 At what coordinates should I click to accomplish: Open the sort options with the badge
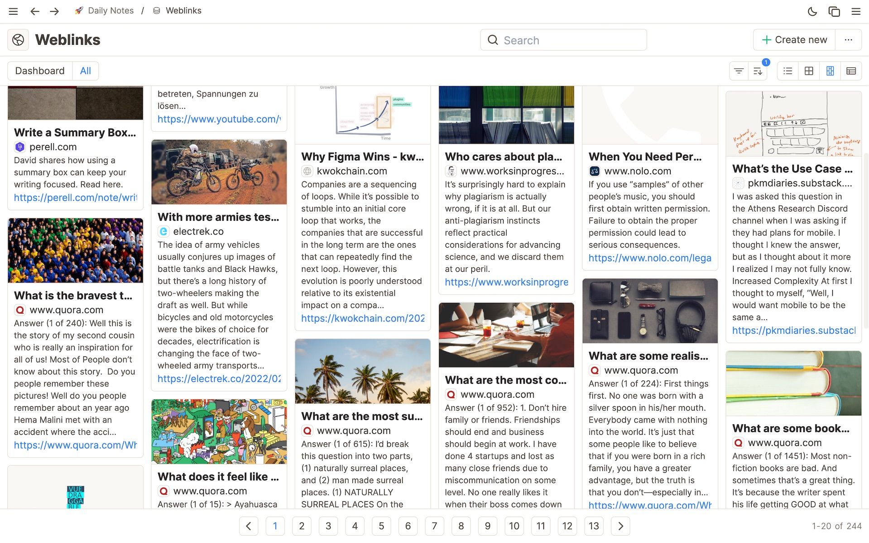(x=758, y=71)
